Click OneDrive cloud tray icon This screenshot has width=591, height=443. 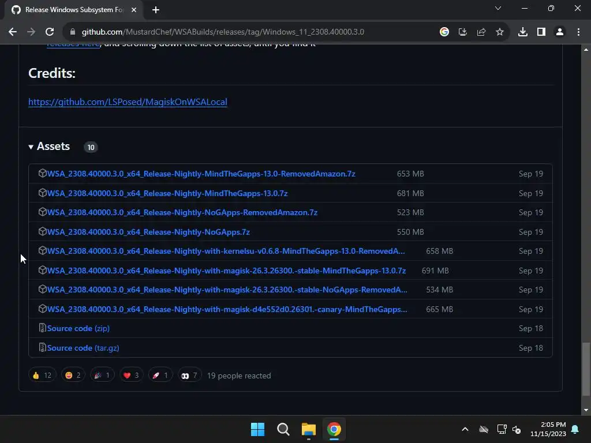coord(484,429)
